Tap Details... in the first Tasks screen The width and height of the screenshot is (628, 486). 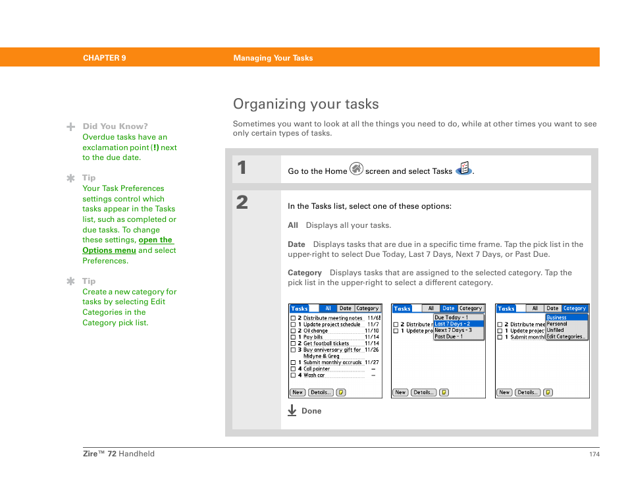point(321,392)
